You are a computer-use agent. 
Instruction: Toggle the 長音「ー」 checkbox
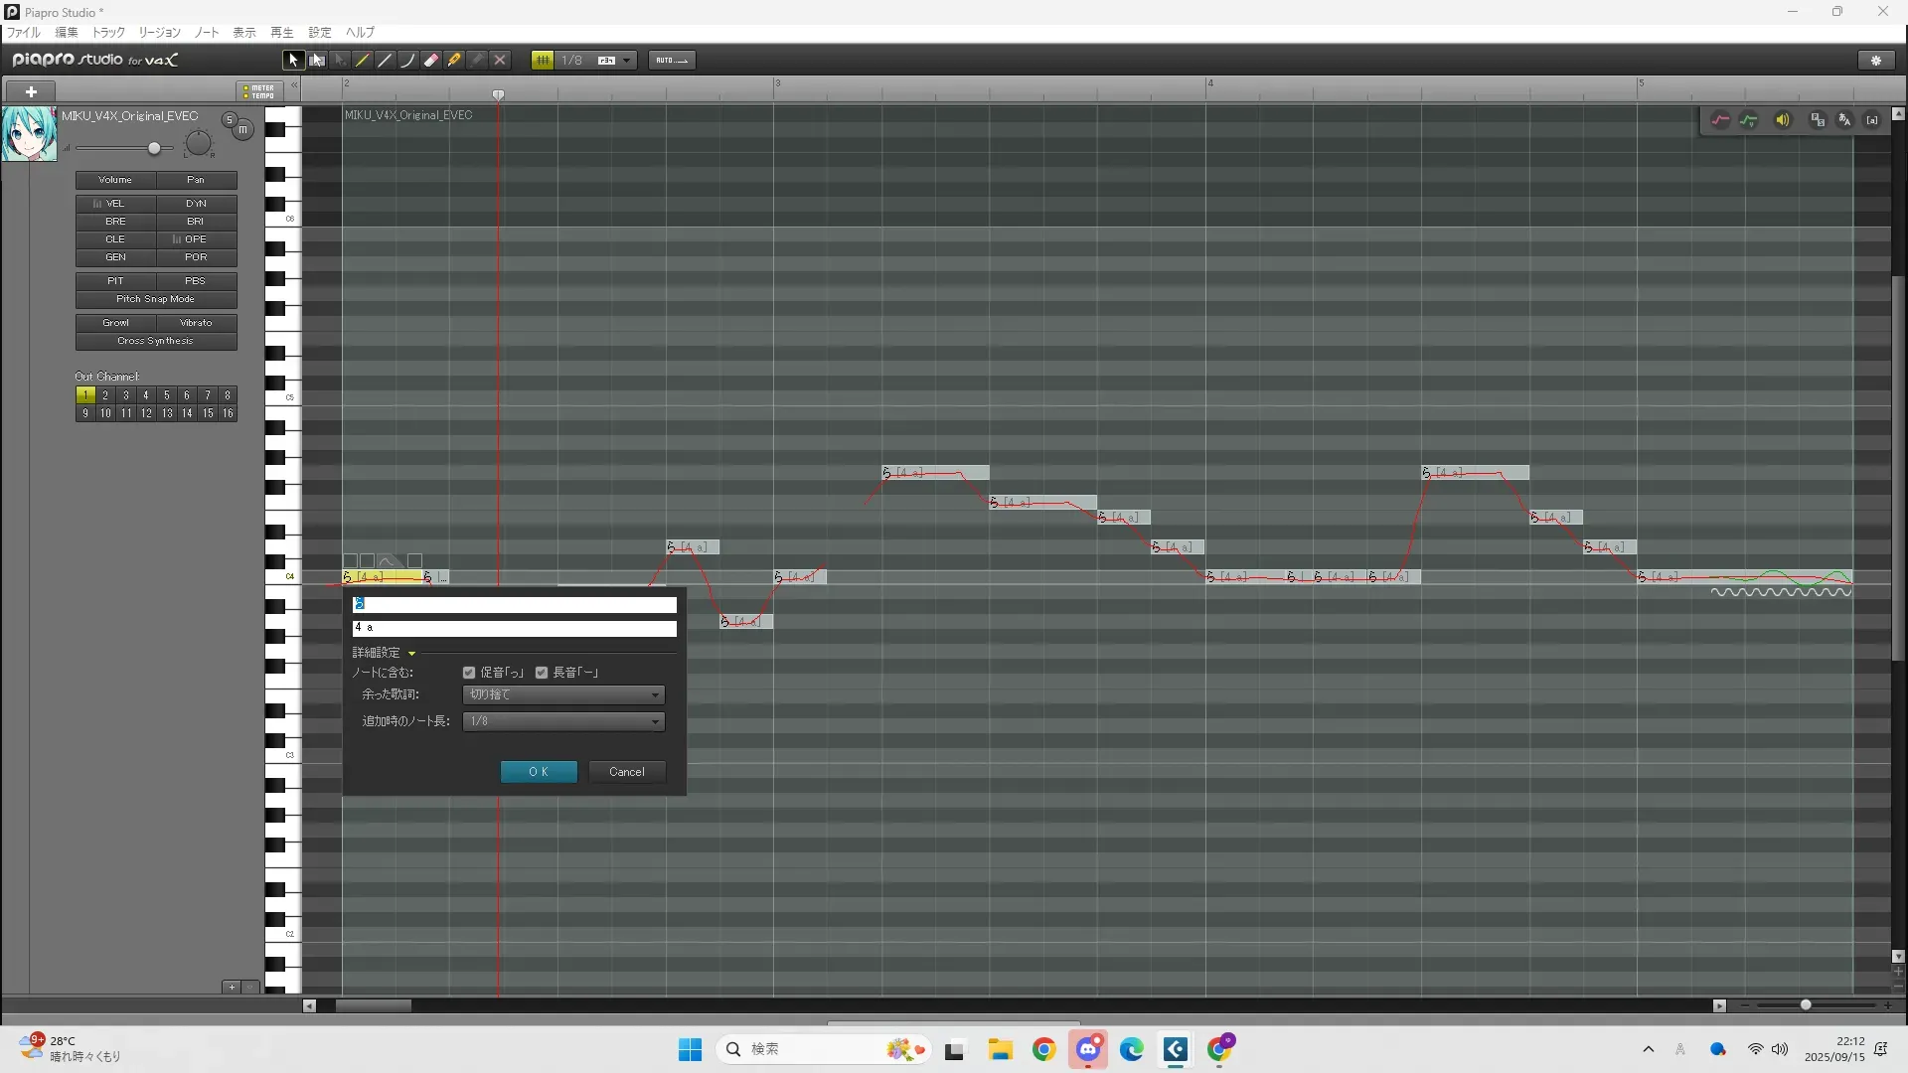(x=542, y=673)
